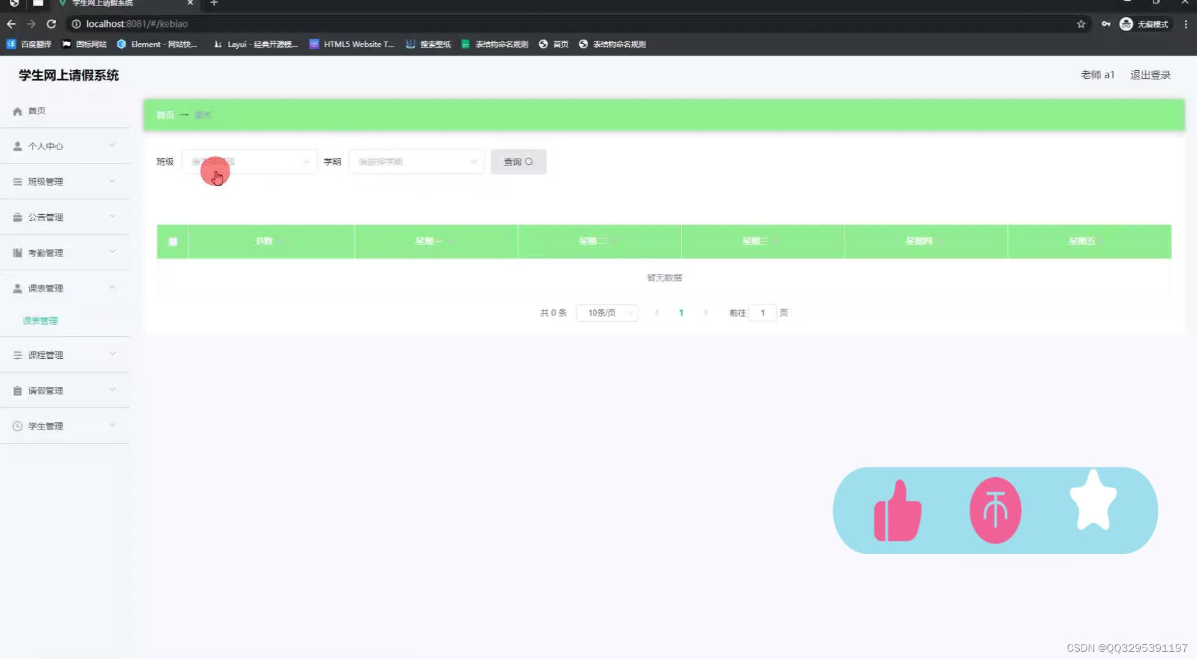Screen dimensions: 1197x659
Task: Open the 请假管理 menu
Action: [x=65, y=391]
